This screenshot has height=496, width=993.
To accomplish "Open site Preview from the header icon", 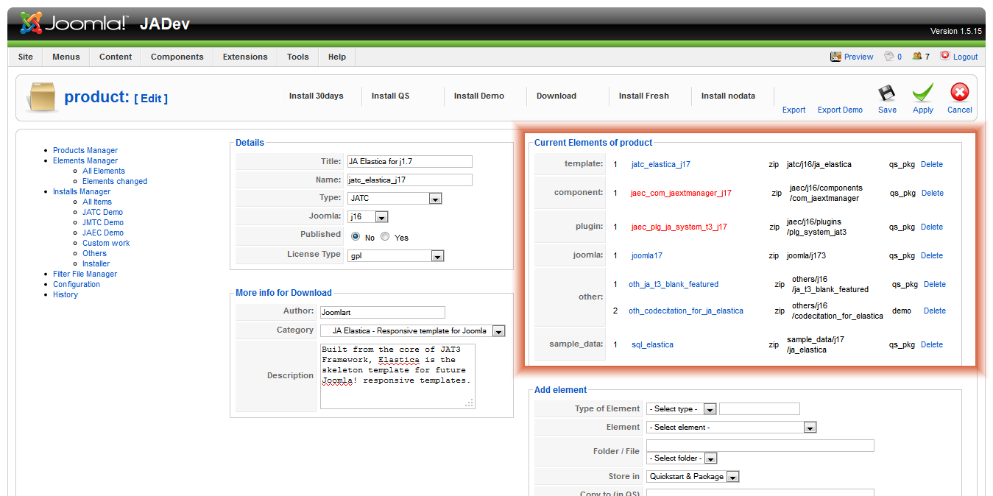I will 835,57.
